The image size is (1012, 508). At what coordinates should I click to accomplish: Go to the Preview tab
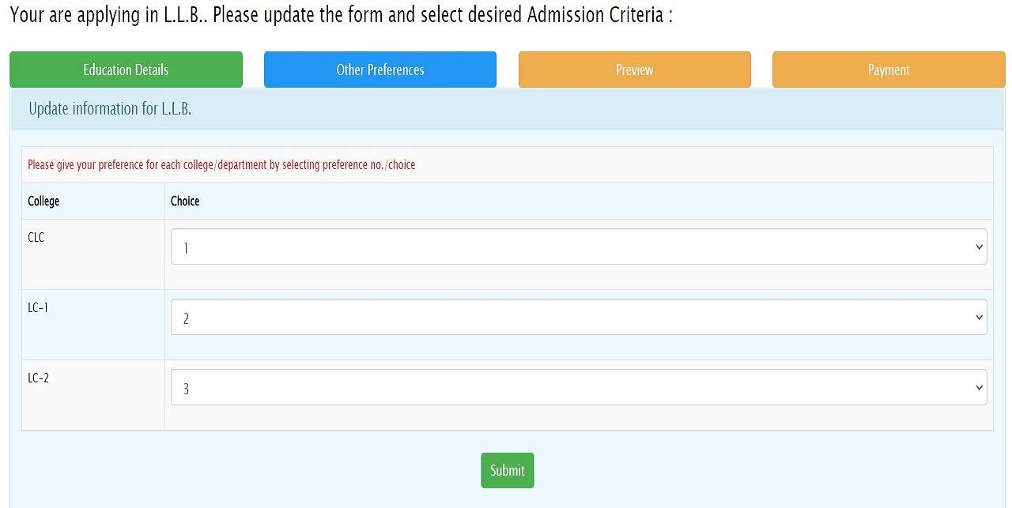coord(634,70)
